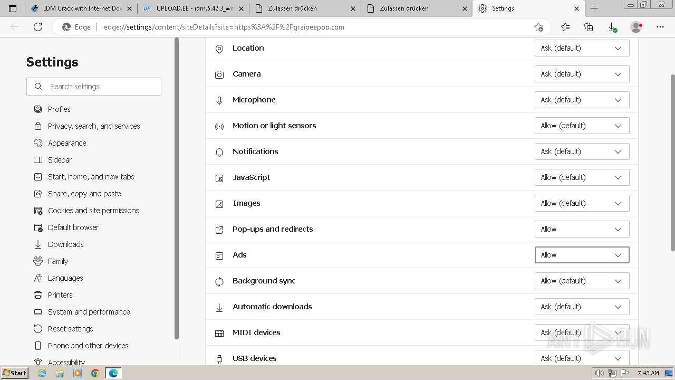Open Windows Start menu
Image resolution: width=675 pixels, height=380 pixels.
(x=14, y=373)
